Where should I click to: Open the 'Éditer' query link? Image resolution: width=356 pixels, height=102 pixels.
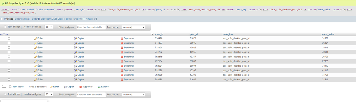tap(35, 19)
